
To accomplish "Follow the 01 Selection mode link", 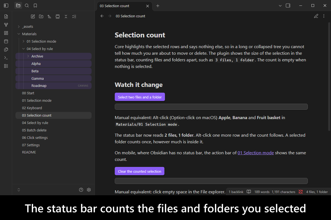I will point(256,153).
